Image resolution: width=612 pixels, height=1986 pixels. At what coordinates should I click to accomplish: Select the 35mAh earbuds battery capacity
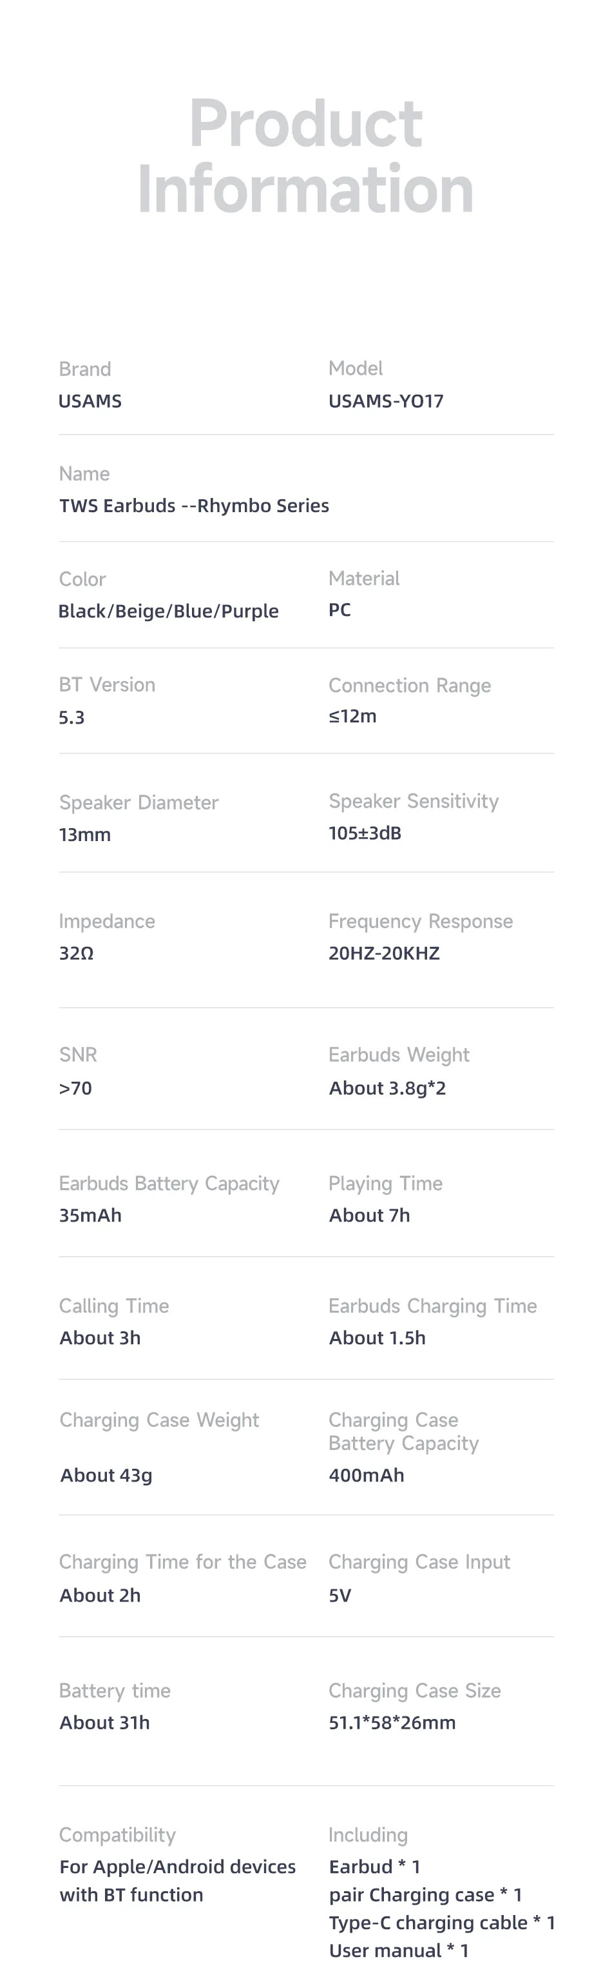coord(90,1215)
